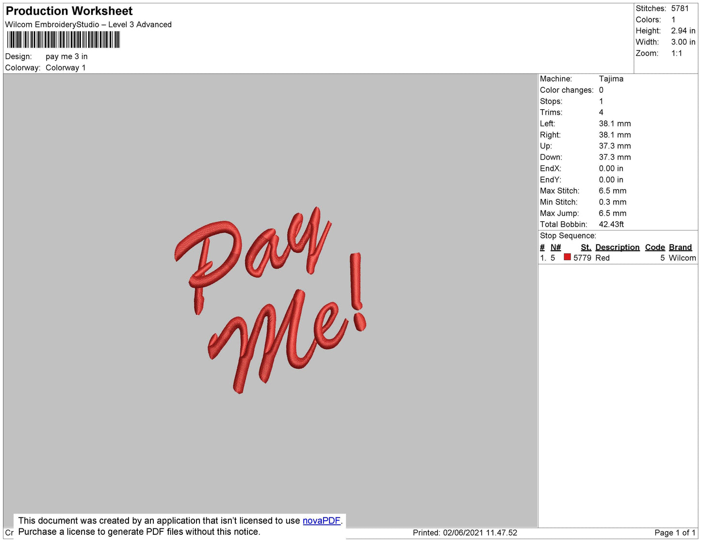Select the Max Stitch value '6.5 mm'
This screenshot has height=542, width=701.
tap(613, 191)
